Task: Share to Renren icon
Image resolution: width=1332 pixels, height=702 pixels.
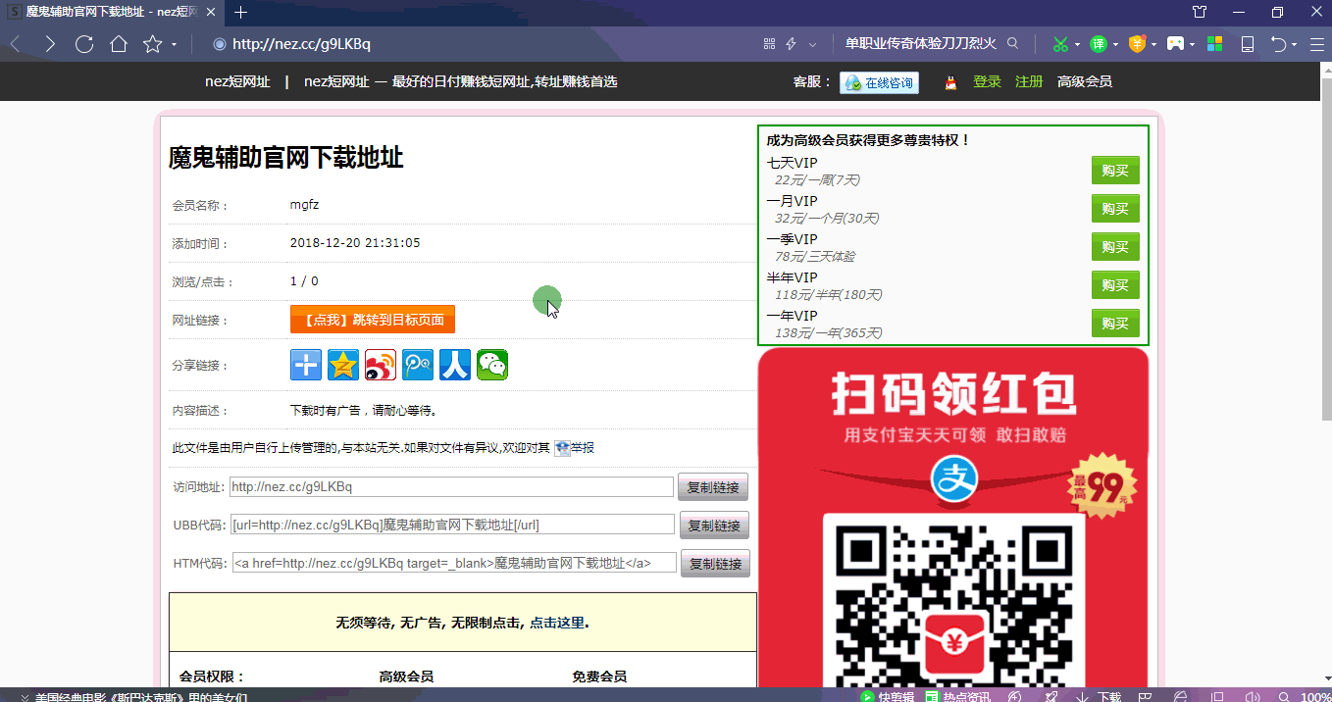Action: point(455,365)
